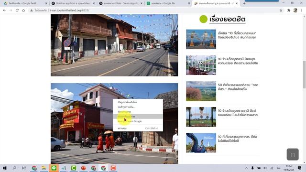Open '10 ร้านเด็ดอุบลราชธานี' article title link
This screenshot has height=172, width=306.
tap(238, 113)
